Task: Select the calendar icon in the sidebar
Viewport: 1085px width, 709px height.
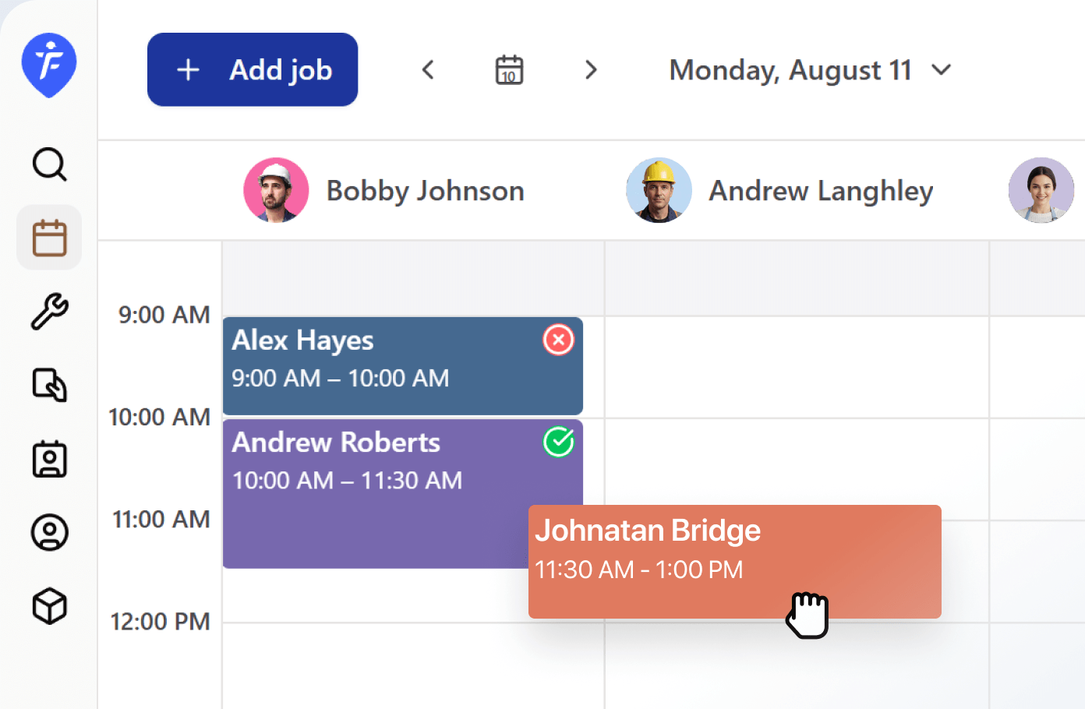Action: coord(48,237)
